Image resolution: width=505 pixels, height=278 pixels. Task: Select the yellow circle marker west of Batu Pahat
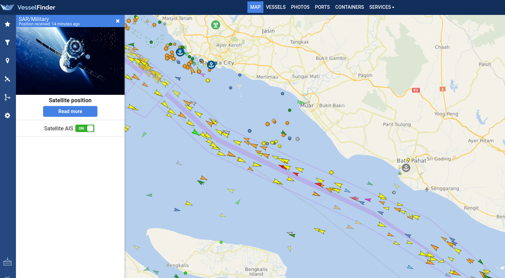(x=331, y=173)
